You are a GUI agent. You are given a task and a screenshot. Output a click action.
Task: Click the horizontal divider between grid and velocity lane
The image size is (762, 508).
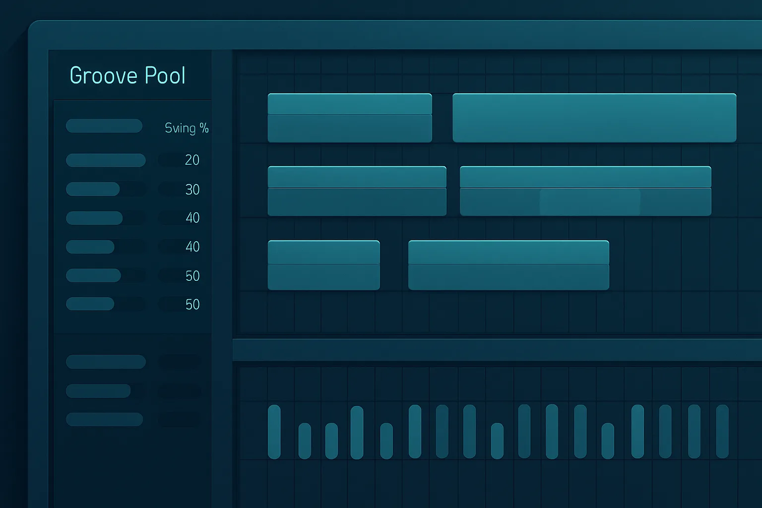pyautogui.click(x=496, y=349)
